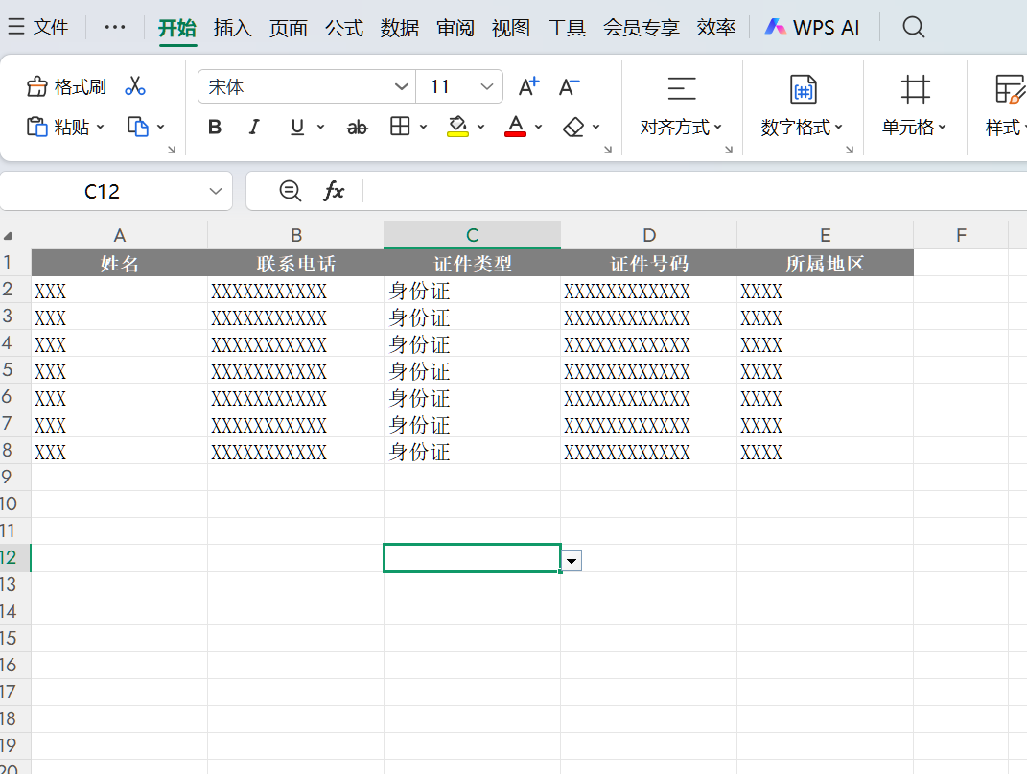Switch to the 插入 tab
The height and width of the screenshot is (774, 1027).
[232, 28]
